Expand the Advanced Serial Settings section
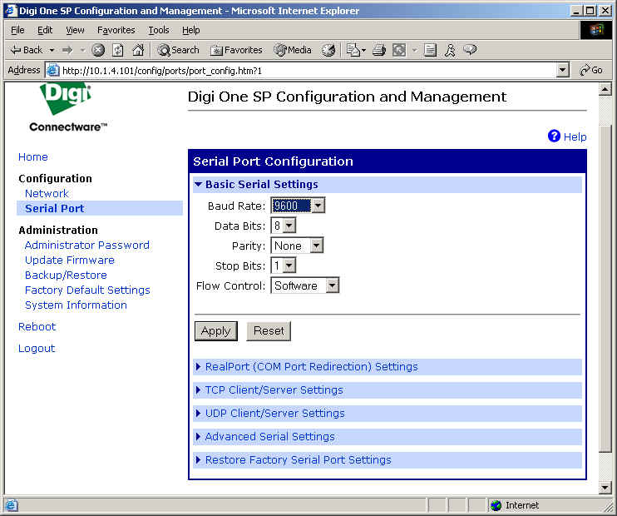The width and height of the screenshot is (617, 516). click(x=269, y=437)
